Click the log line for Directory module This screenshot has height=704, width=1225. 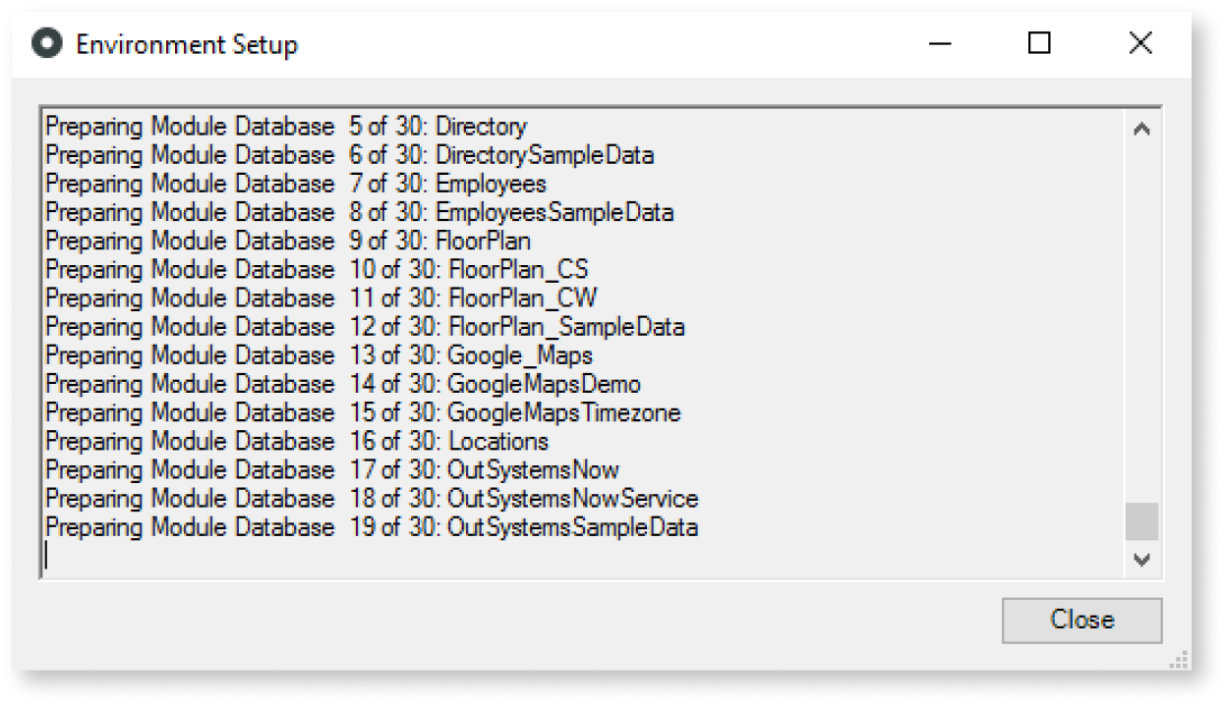(286, 127)
